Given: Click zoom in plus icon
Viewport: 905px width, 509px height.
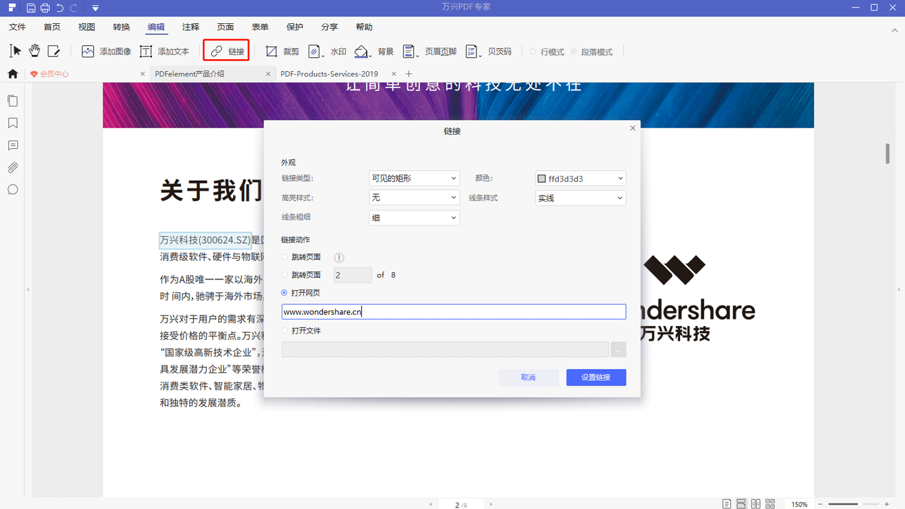Looking at the screenshot, I should (887, 504).
